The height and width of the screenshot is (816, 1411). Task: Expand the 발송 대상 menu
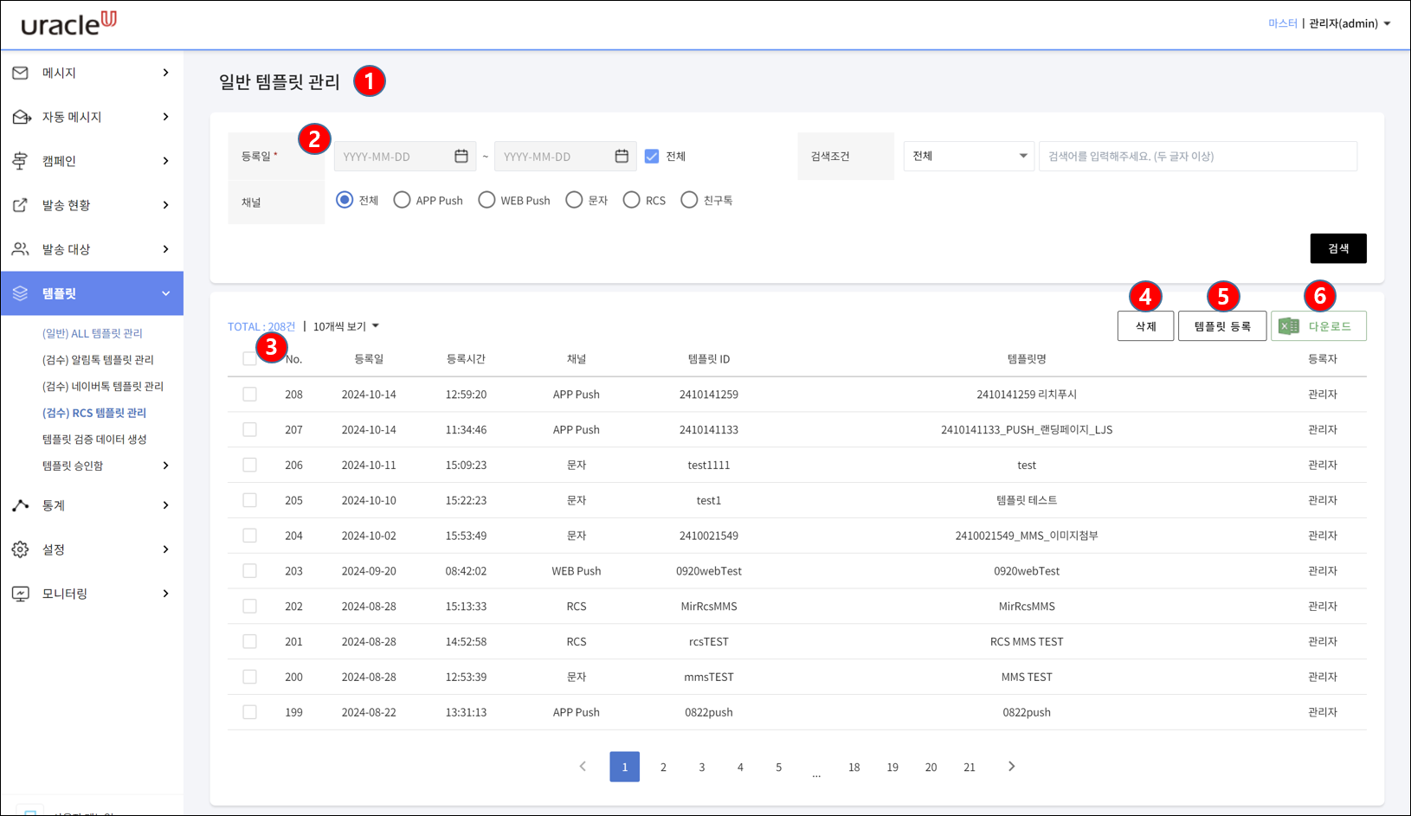165,249
